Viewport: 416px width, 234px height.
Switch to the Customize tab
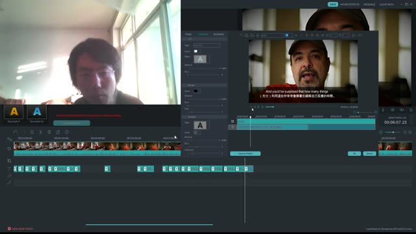pos(203,34)
